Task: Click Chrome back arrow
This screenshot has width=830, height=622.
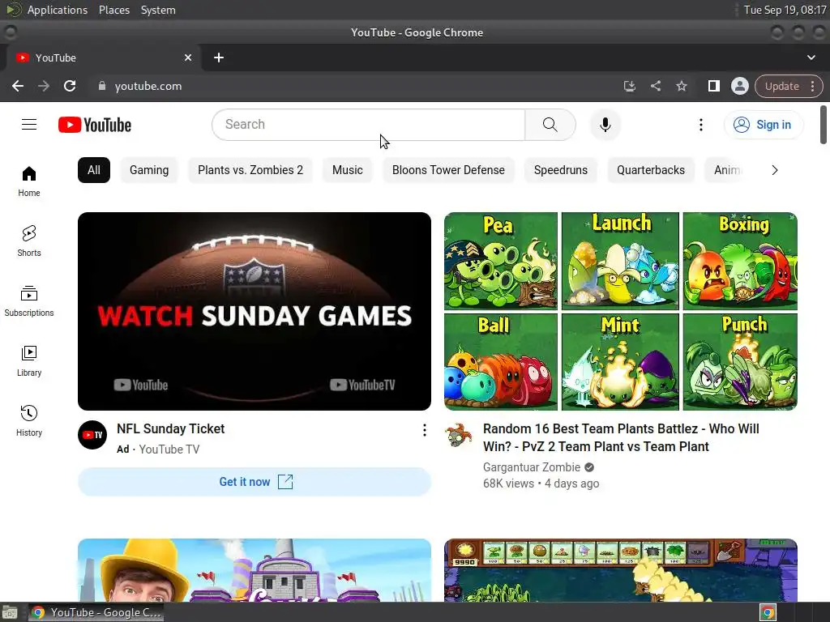Action: 18,86
